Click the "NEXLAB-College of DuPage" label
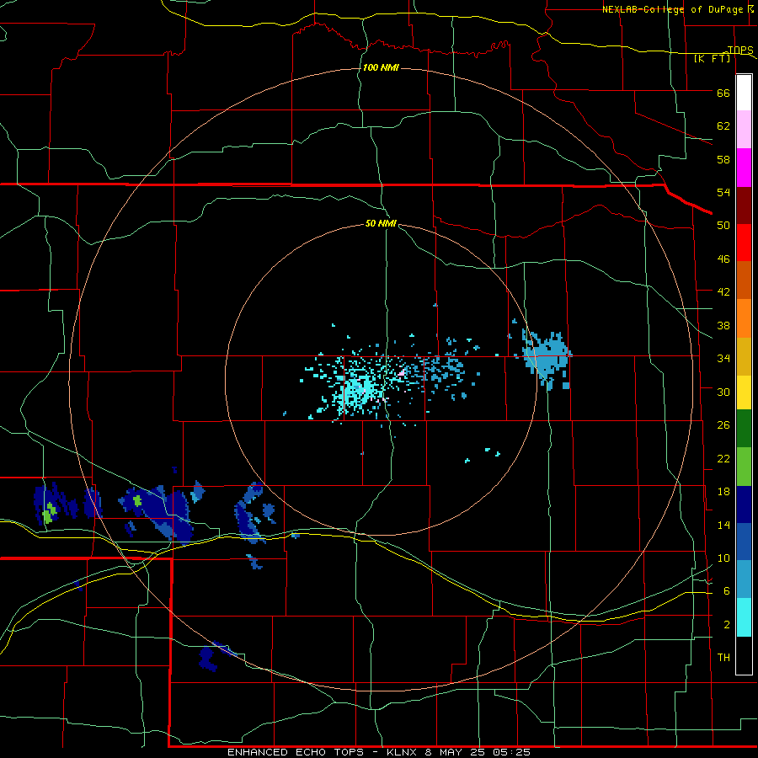 (671, 9)
